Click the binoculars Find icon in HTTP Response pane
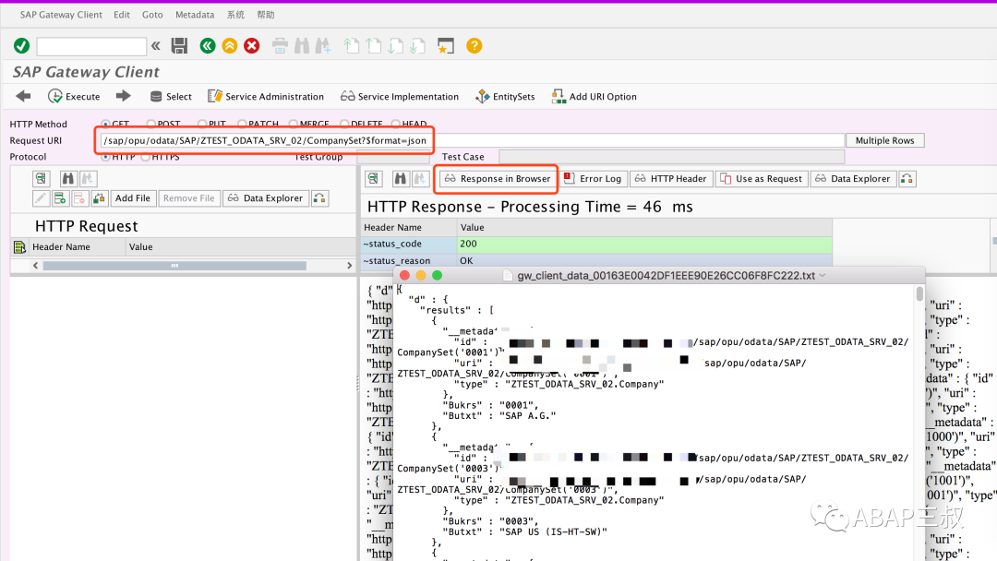The image size is (997, 561). (x=401, y=178)
